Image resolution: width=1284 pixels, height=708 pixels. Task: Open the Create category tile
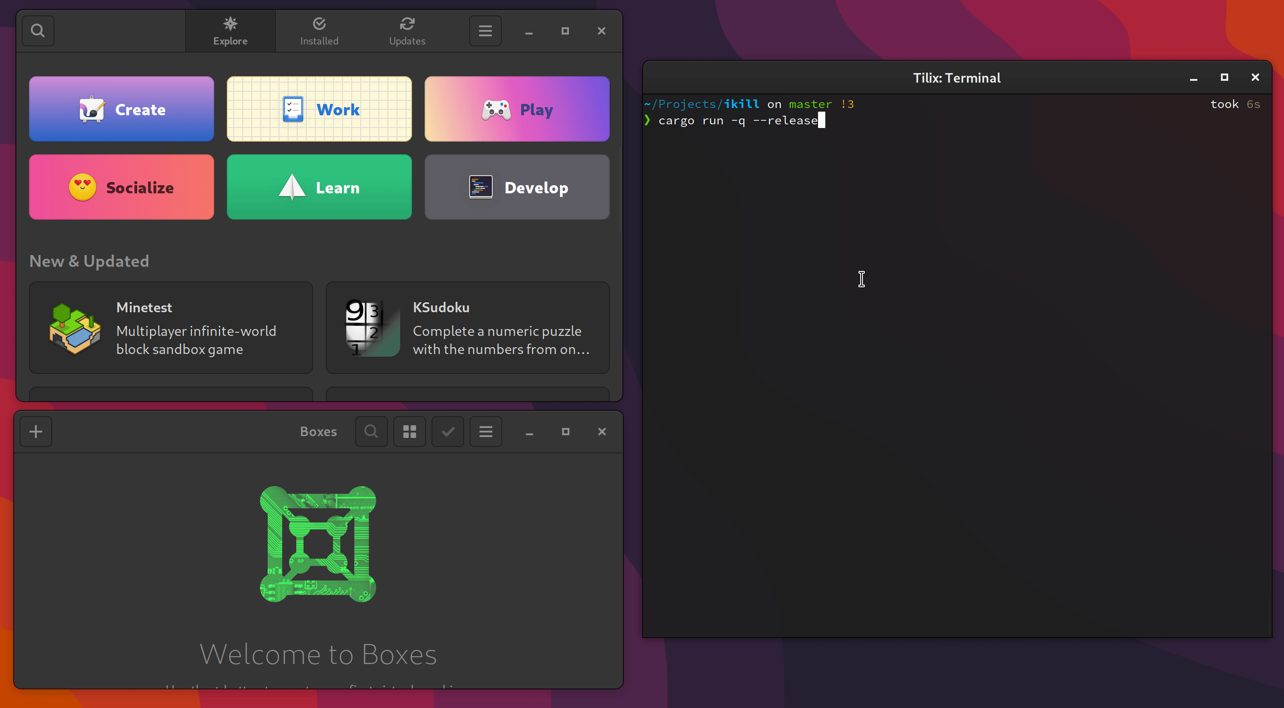(x=122, y=109)
